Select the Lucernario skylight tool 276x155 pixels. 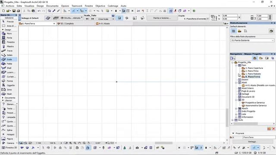pos(9,72)
